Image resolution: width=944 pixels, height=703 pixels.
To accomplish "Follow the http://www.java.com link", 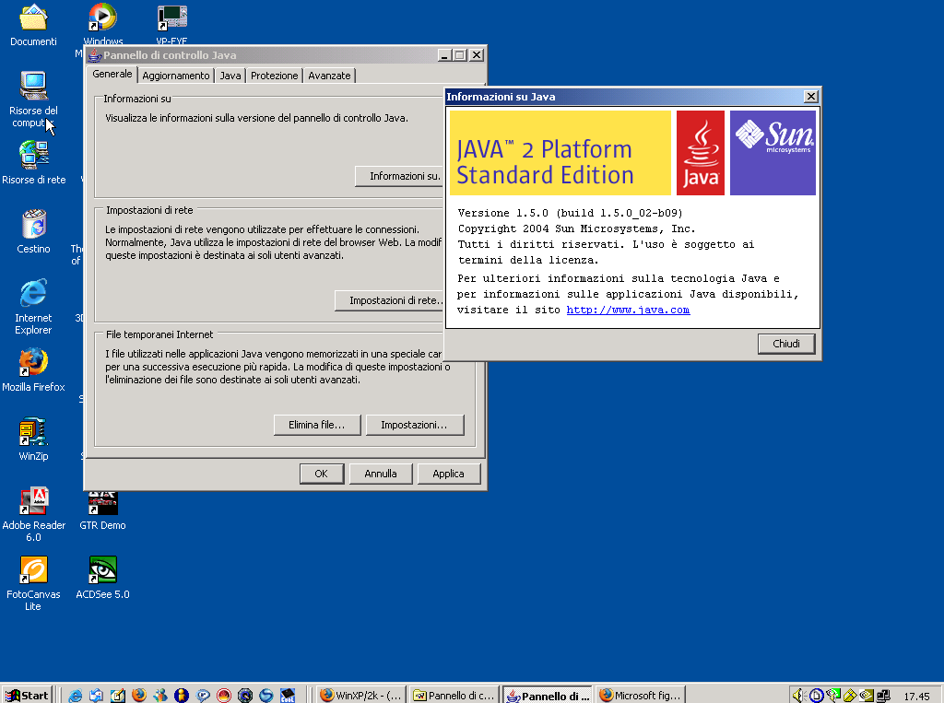I will click(628, 310).
